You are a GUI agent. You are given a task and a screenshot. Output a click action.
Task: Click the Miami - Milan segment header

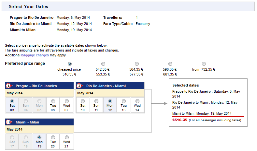point(39,122)
